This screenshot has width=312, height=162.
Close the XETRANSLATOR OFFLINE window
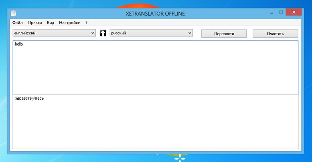[x=294, y=12]
